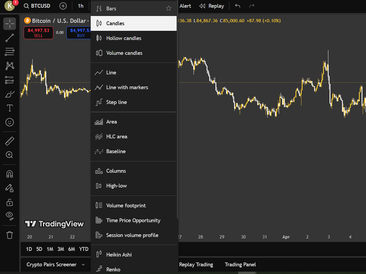Choose Area chart type

click(134, 122)
